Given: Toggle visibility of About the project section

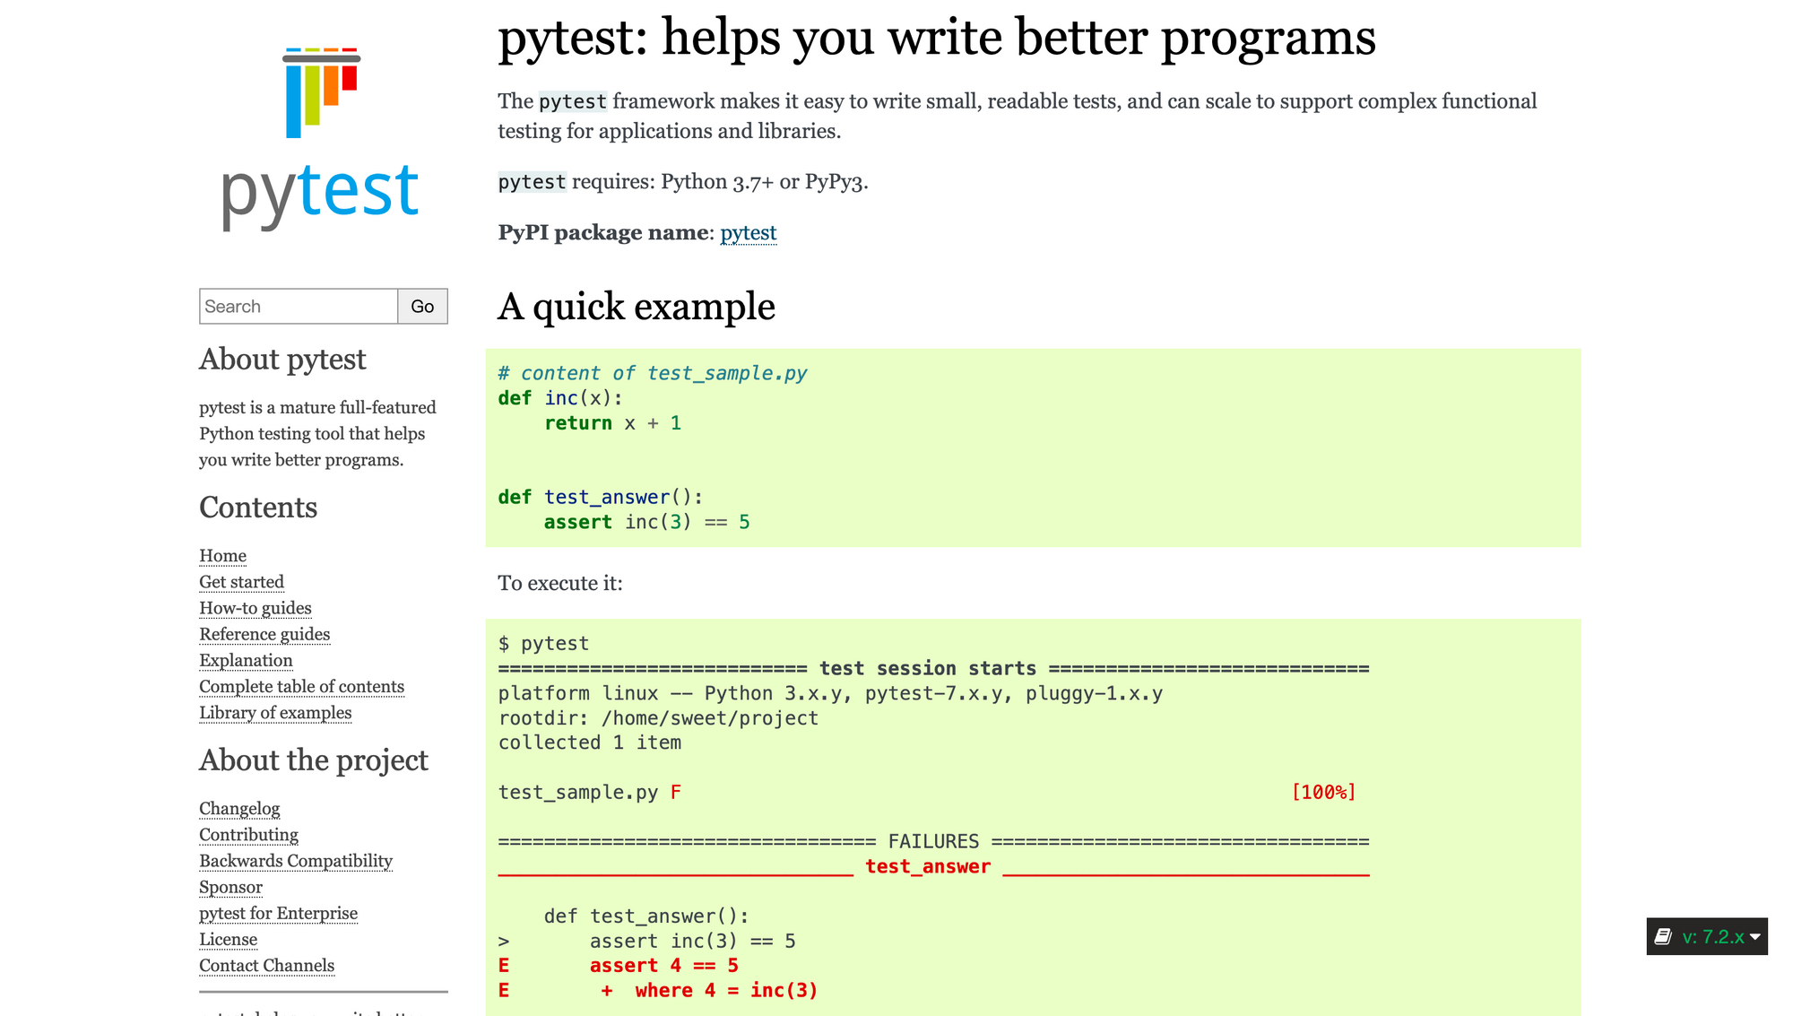Looking at the screenshot, I should pos(313,761).
